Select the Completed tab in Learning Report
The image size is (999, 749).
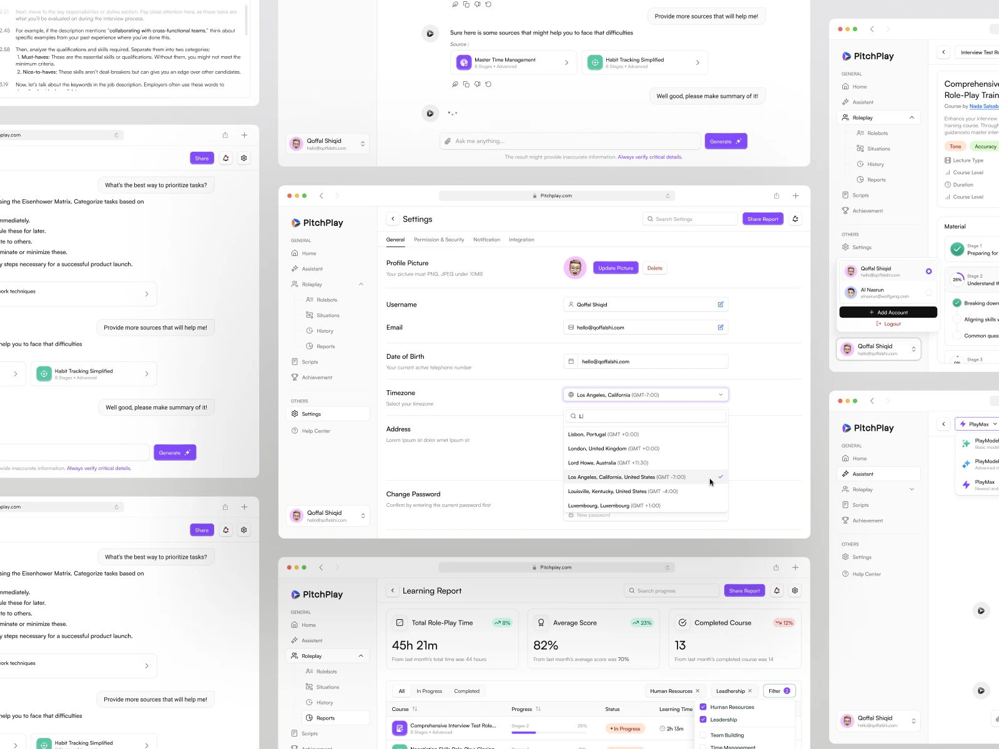pos(466,691)
